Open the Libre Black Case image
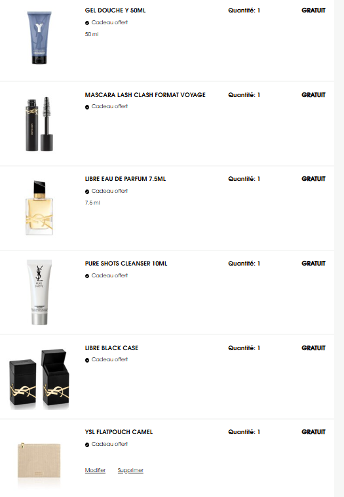This screenshot has width=344, height=497. 39,379
